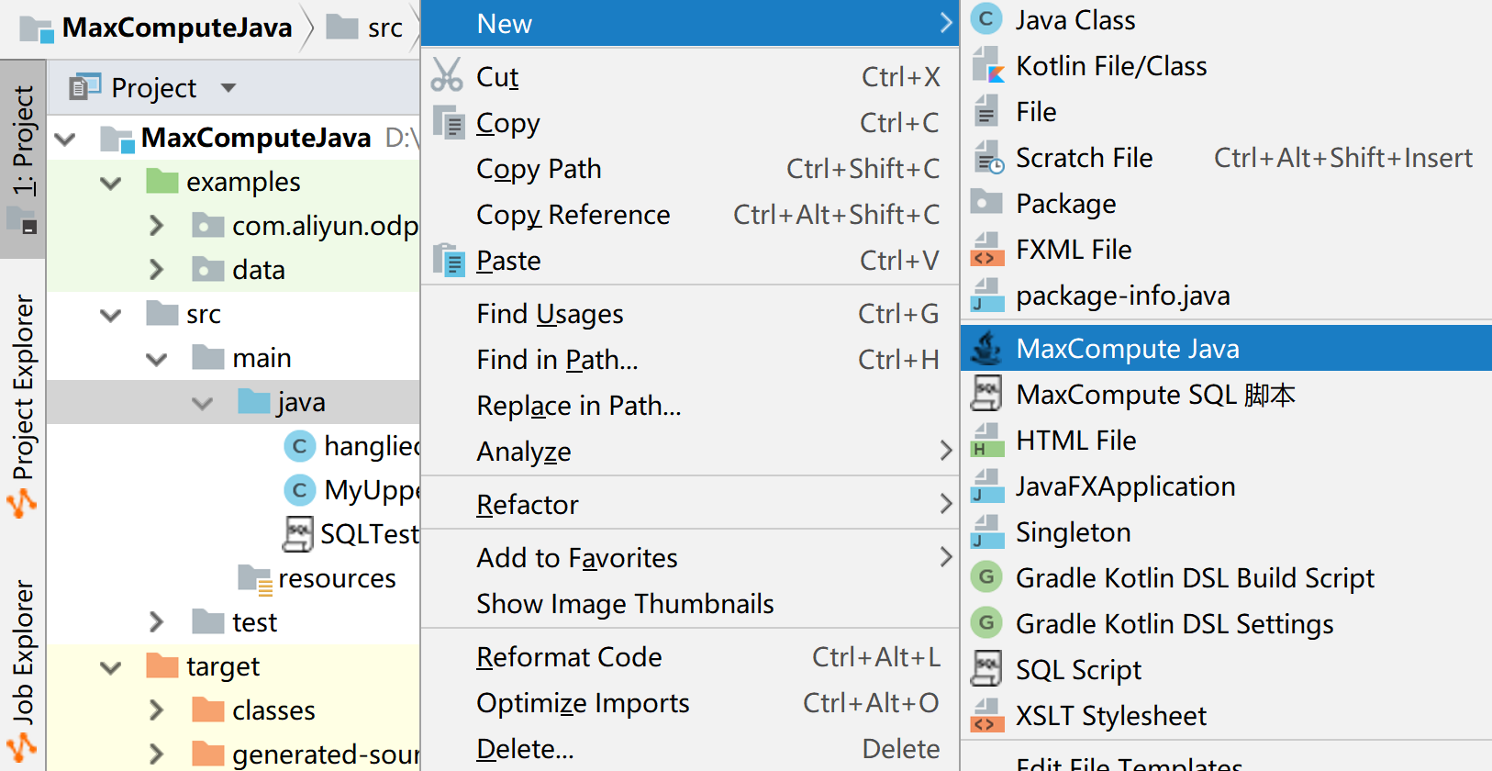Select Find in Path...

(690, 360)
